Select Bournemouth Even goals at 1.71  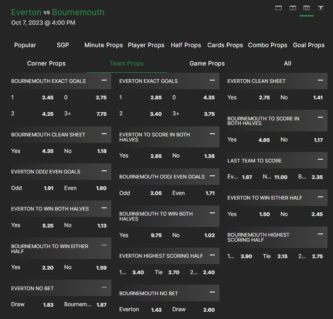click(x=194, y=193)
